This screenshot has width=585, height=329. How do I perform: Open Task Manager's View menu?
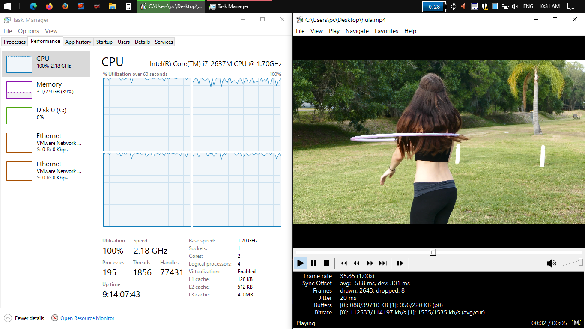tap(51, 31)
